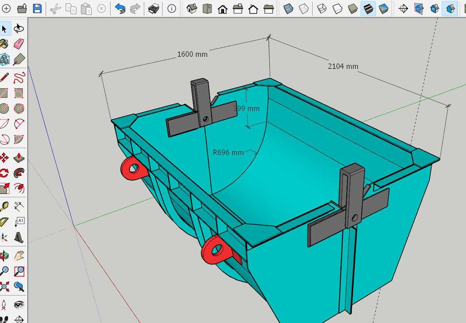Image resolution: width=466 pixels, height=323 pixels.
Task: Select Hidden Line face style
Action: (337, 8)
